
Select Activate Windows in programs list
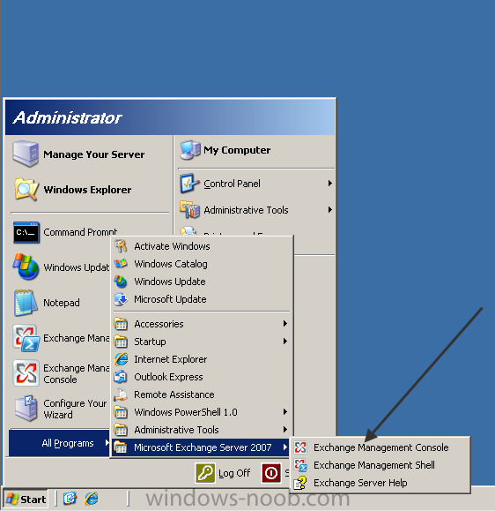click(202, 246)
